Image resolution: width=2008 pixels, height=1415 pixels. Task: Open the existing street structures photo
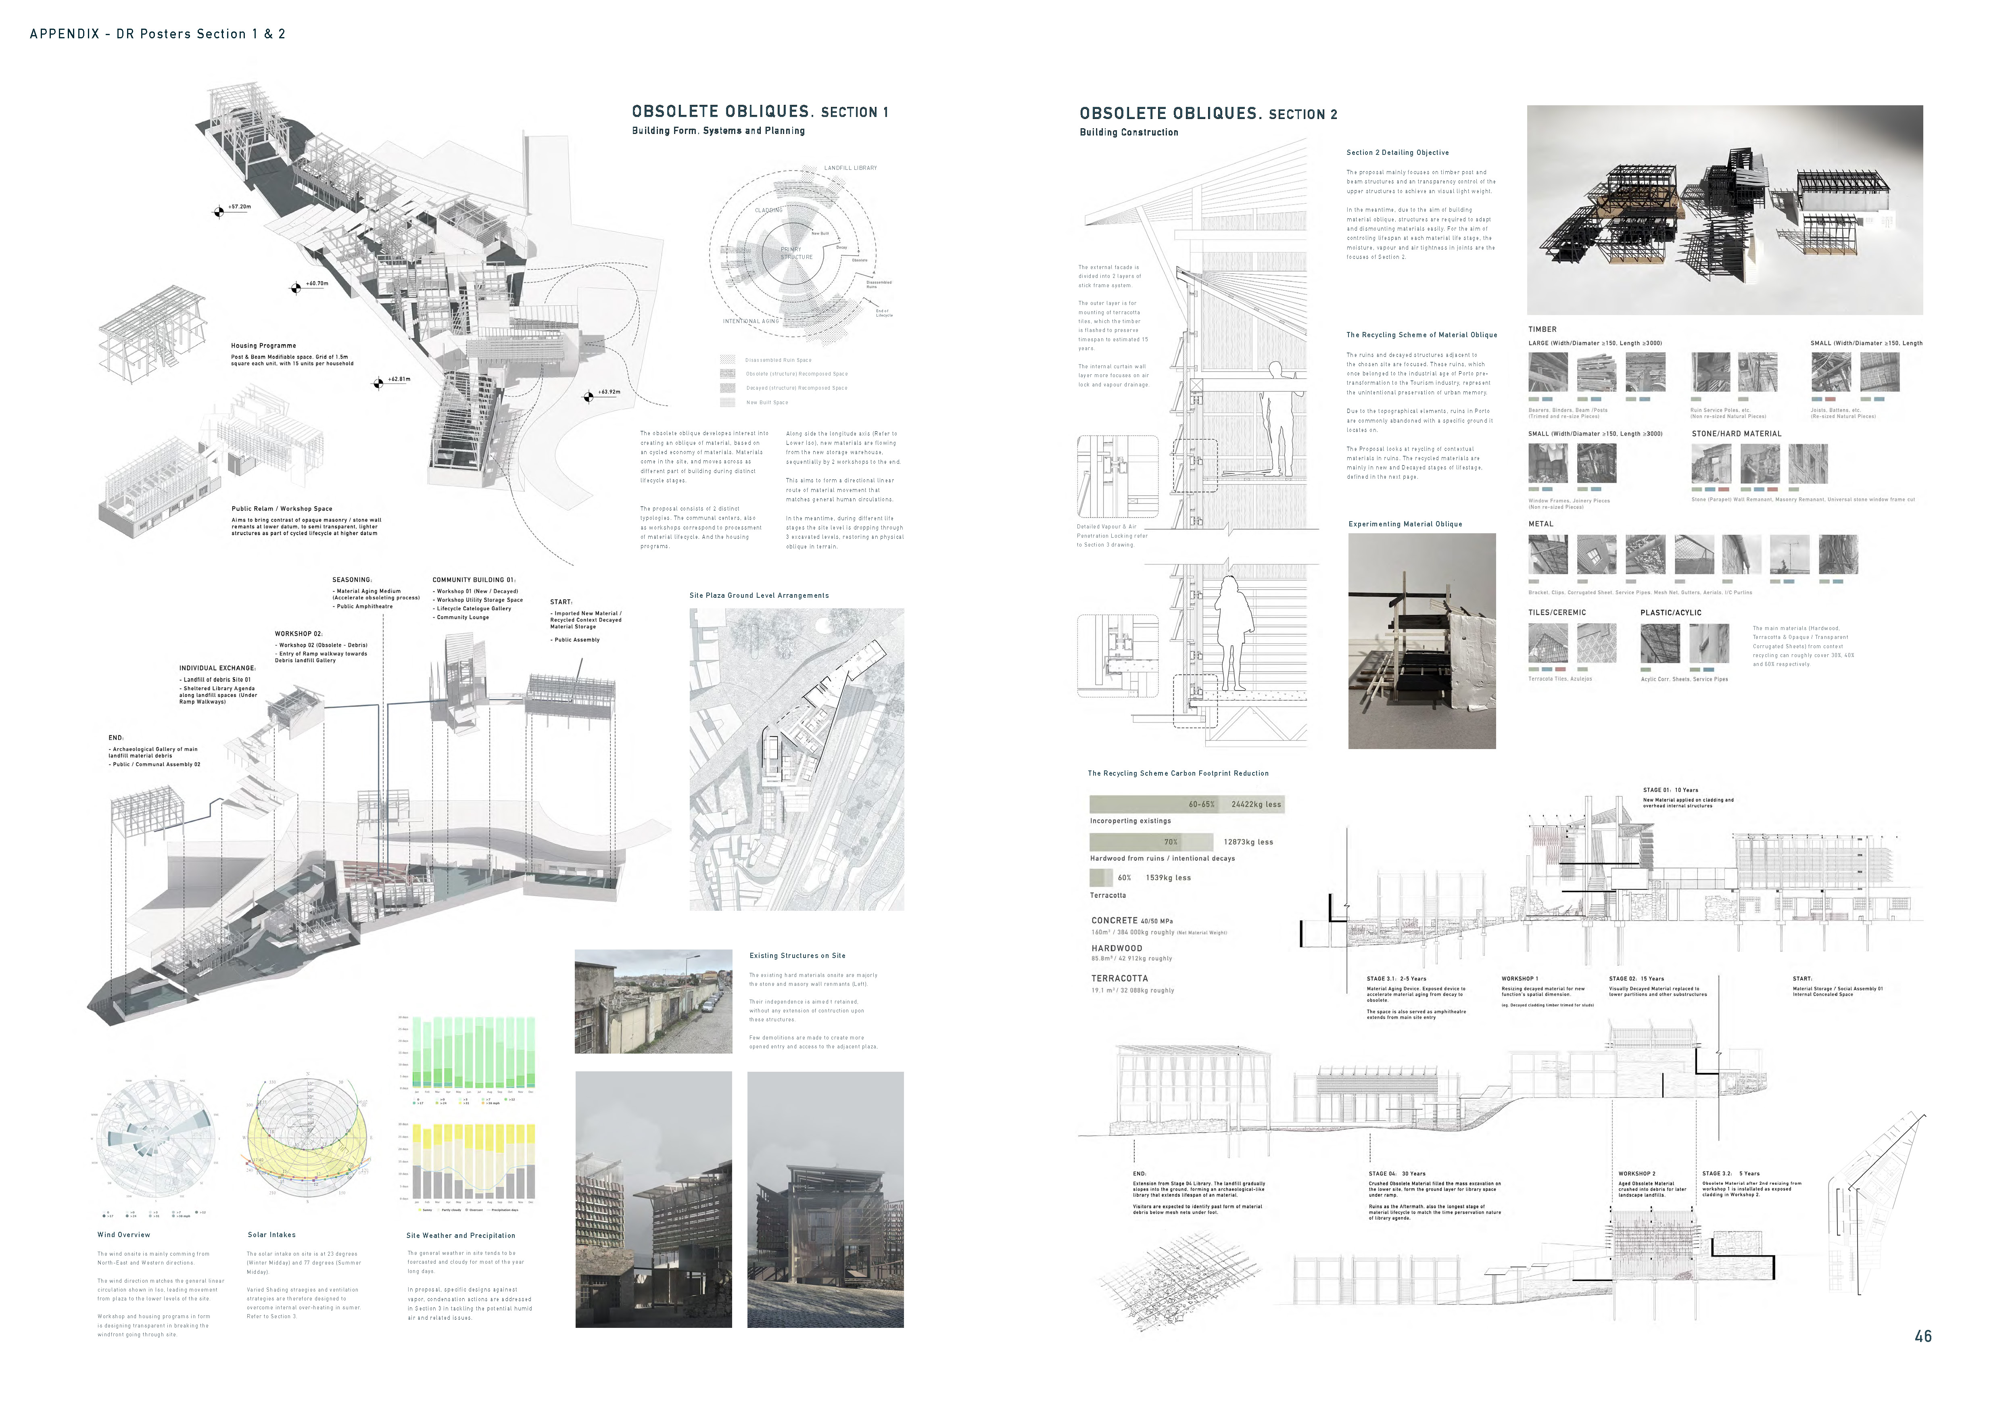pos(653,1000)
